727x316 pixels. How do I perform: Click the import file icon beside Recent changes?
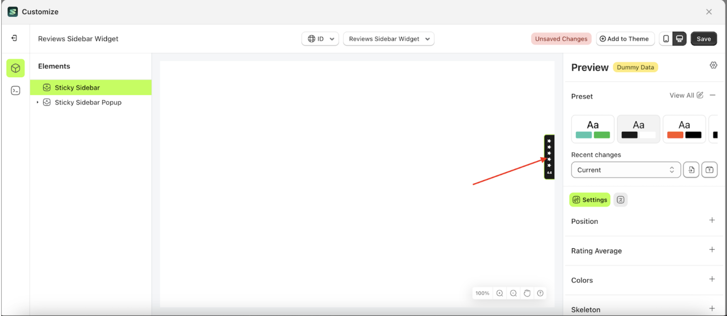[691, 170]
